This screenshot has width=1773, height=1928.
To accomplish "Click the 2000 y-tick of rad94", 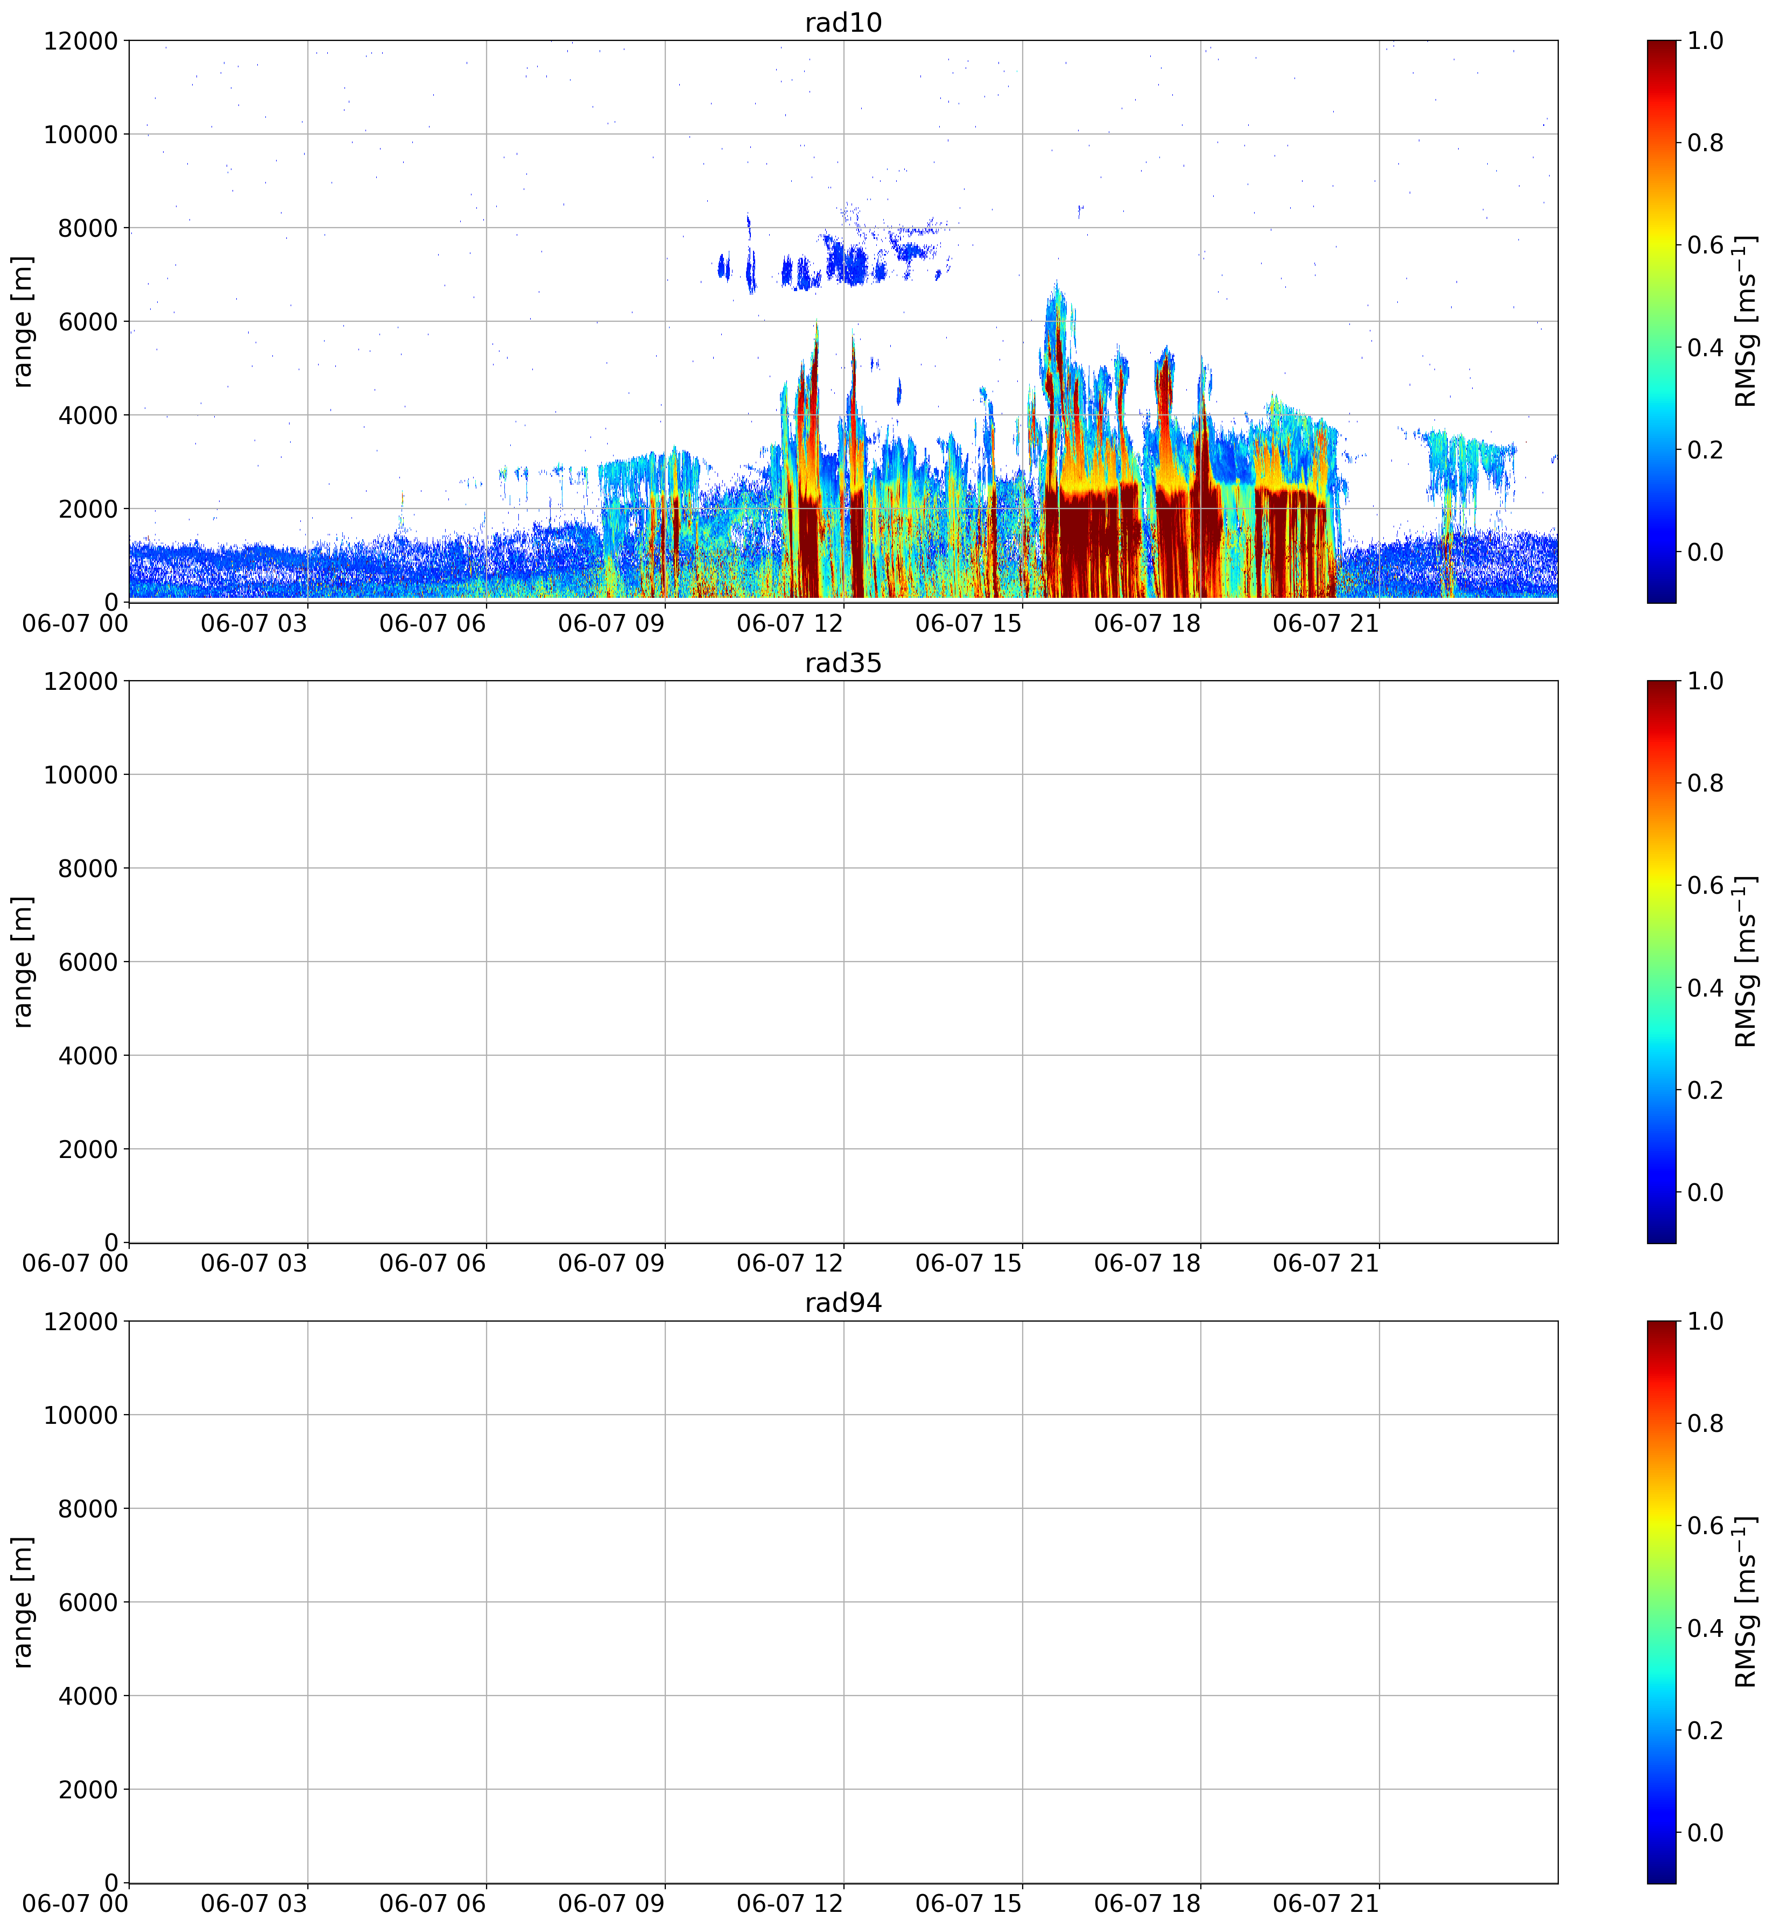I will pos(88,1789).
